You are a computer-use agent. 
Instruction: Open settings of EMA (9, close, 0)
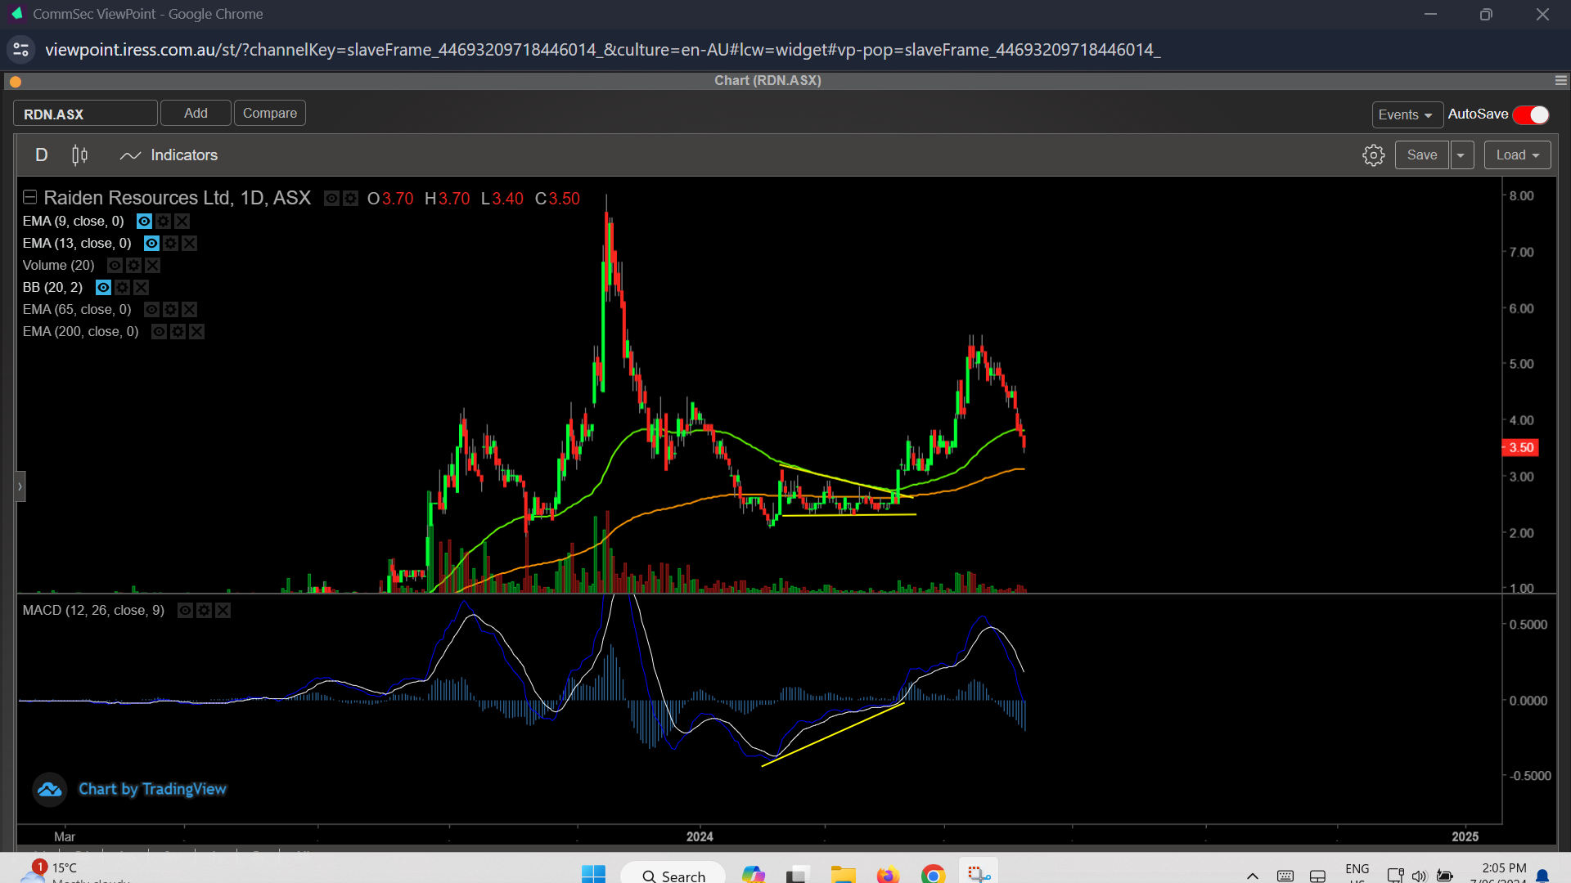pyautogui.click(x=163, y=221)
